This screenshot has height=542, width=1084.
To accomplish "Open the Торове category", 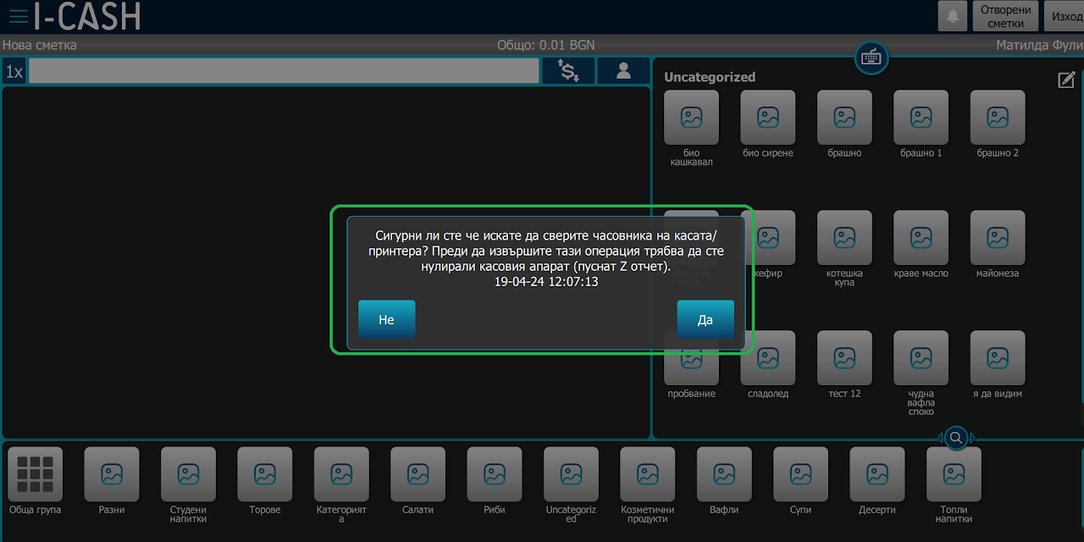I will [x=265, y=474].
